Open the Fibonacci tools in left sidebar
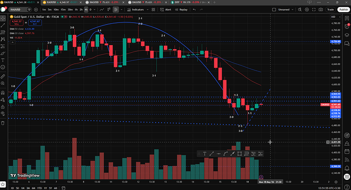The width and height of the screenshot is (351, 190). 3,32
